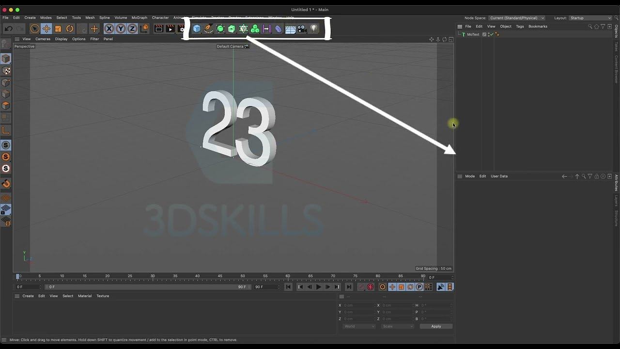Click the Default Camera label in viewport
This screenshot has height=349, width=620.
click(230, 47)
